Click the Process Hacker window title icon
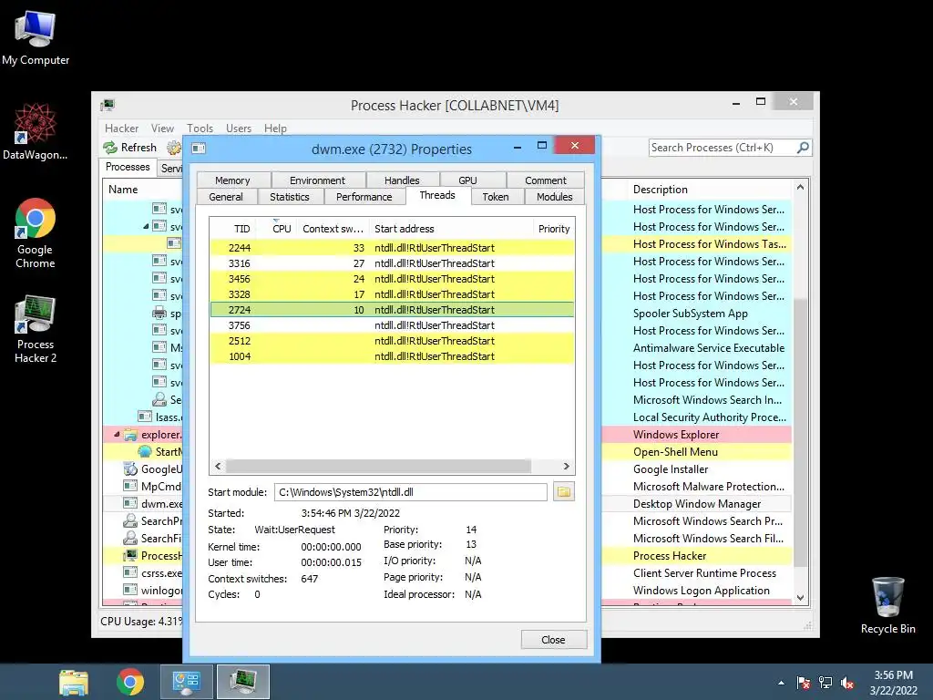933x700 pixels. tap(108, 106)
